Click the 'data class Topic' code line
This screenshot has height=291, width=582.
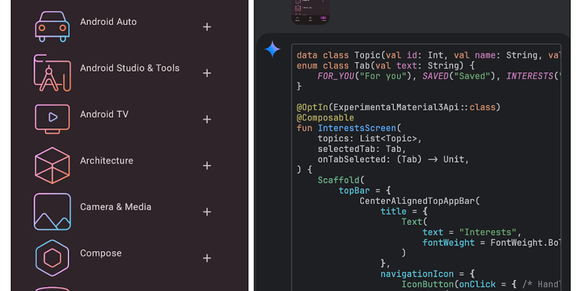tap(428, 55)
